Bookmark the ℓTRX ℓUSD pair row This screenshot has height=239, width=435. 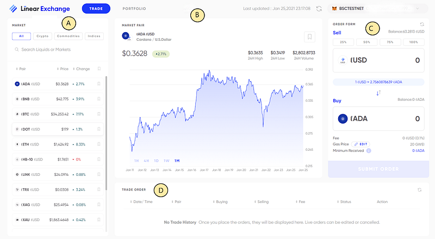(99, 189)
